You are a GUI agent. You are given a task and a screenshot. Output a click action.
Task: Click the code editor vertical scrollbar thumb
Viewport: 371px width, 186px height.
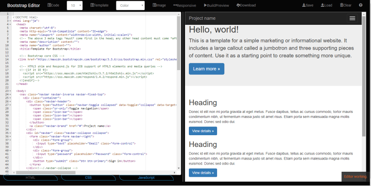coord(179,43)
